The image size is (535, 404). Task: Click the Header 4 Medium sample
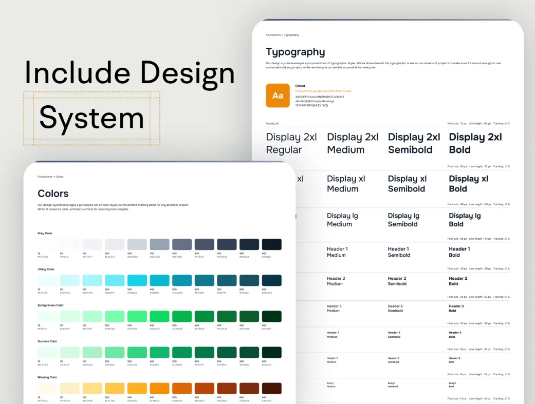333,335
